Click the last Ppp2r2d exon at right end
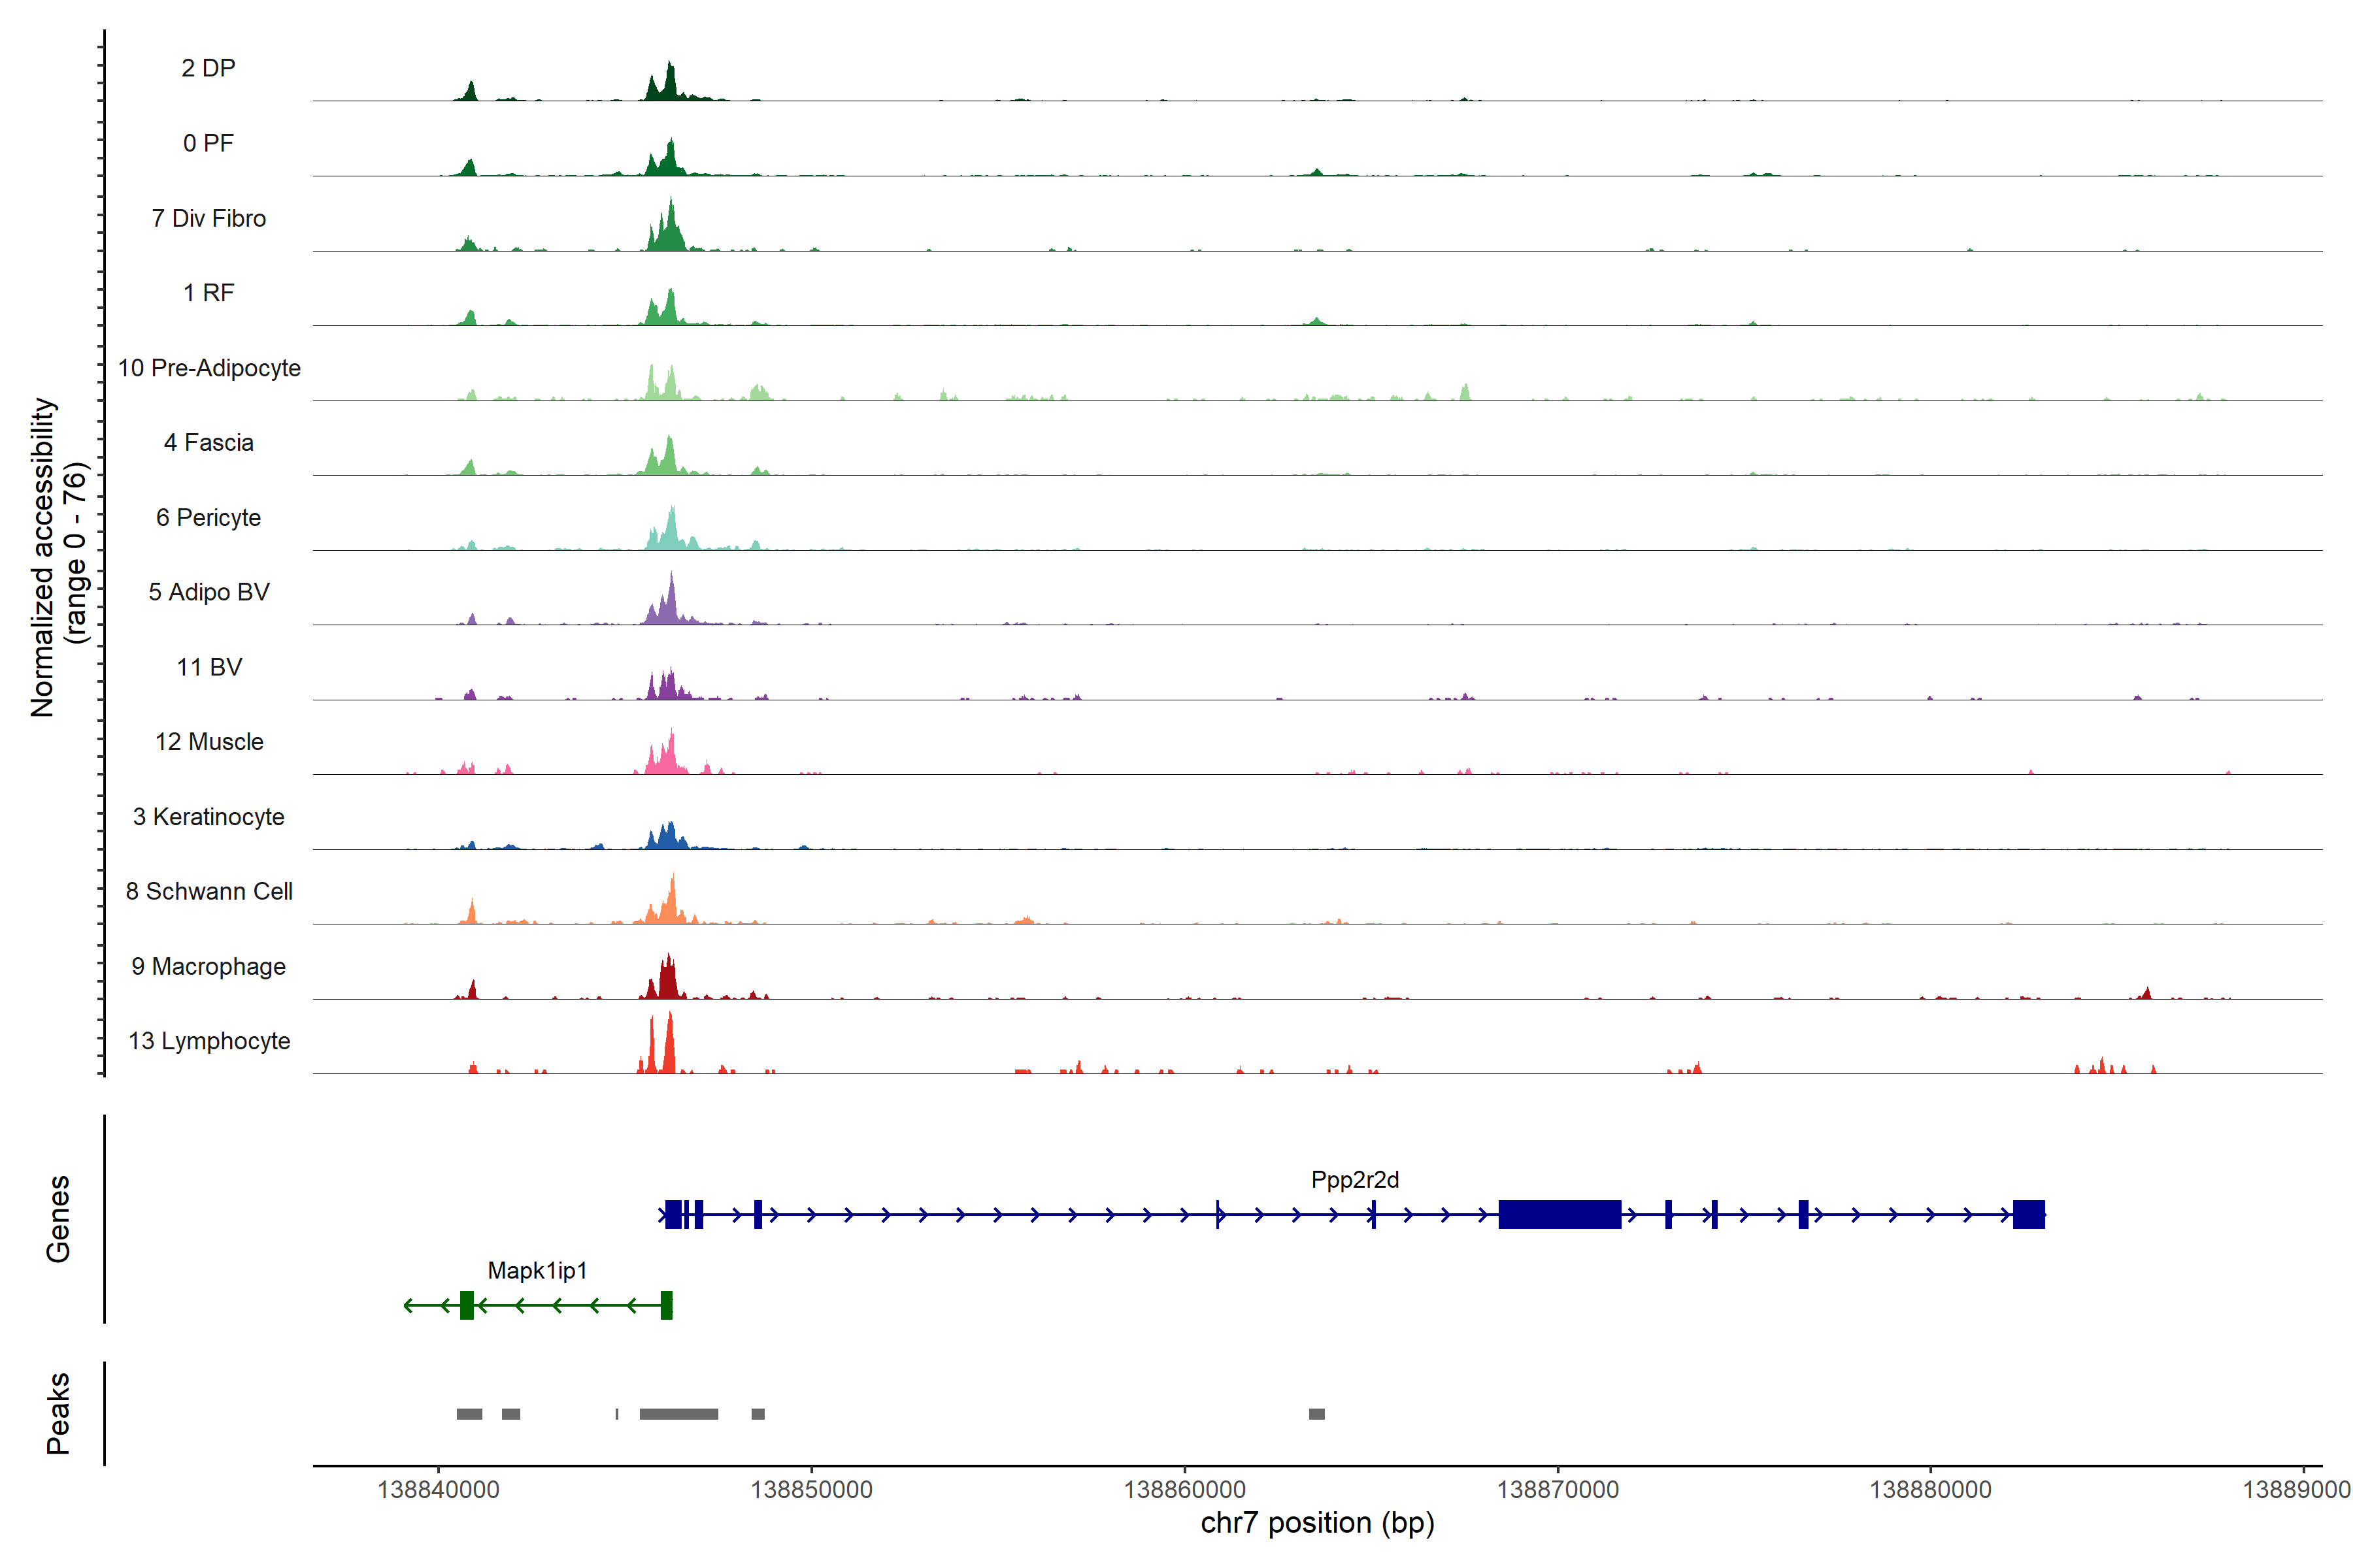Viewport: 2353px width, 1568px height. pos(2028,1214)
